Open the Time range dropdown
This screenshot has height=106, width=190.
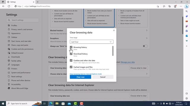[x=91, y=42]
